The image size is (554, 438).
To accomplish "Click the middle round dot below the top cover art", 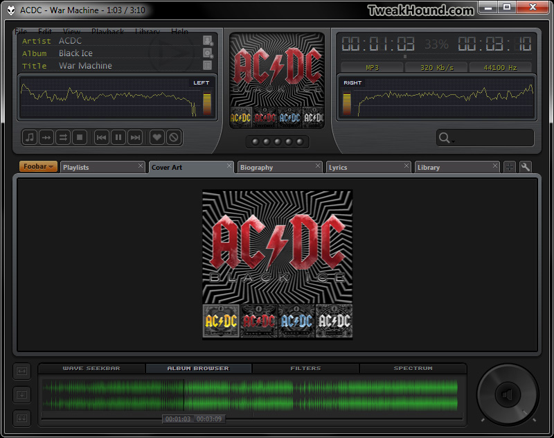I will coord(278,142).
